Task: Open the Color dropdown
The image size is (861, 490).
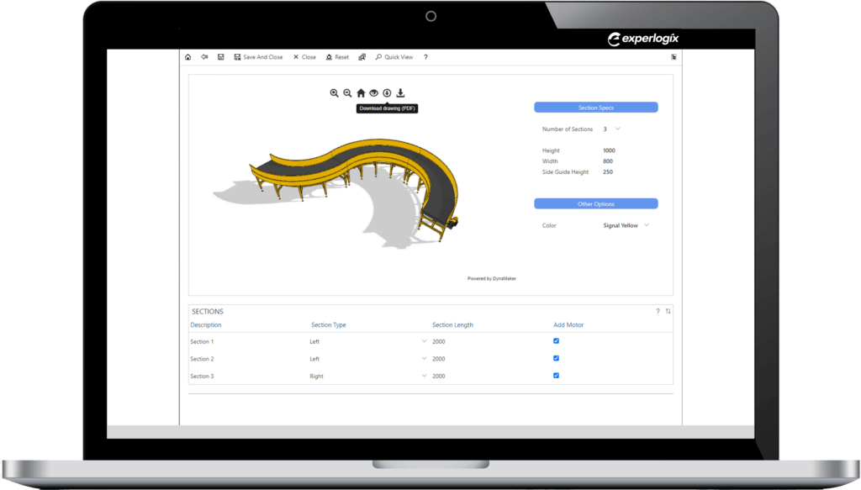Action: (637, 225)
